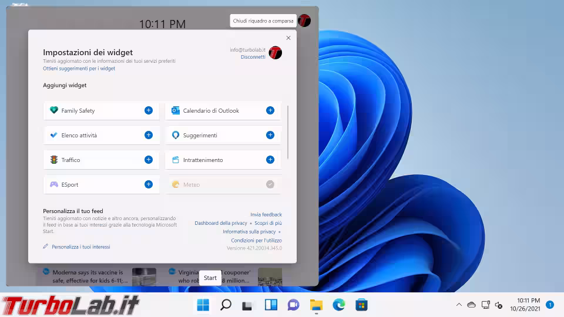Click the Meteo widget checkmark
This screenshot has width=564, height=317.
[270, 184]
